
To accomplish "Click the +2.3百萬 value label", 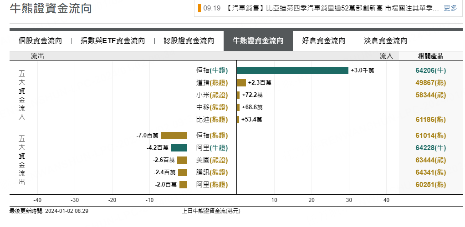I will 260,83.
